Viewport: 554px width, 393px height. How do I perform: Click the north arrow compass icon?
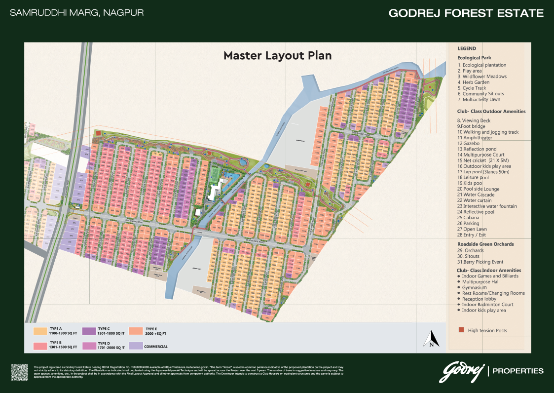pos(431,339)
